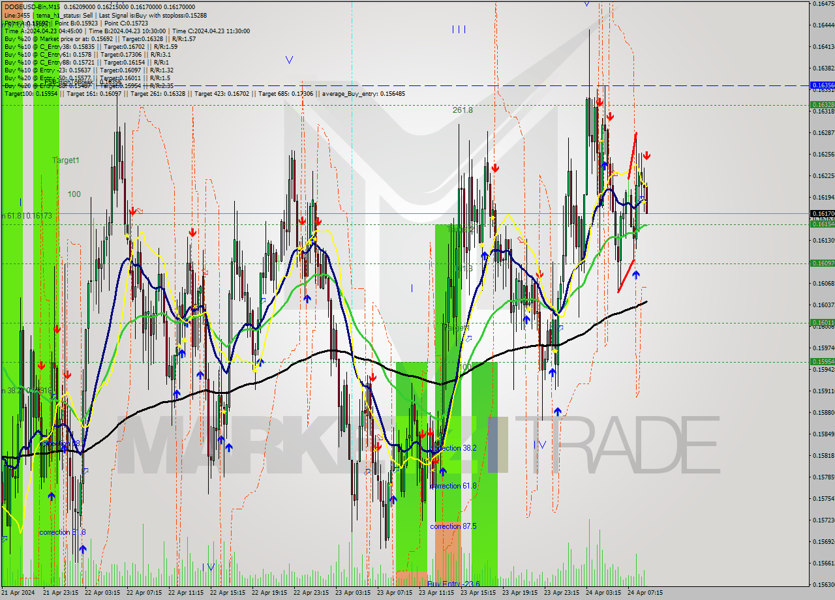Click the green 0.16154 price tag
This screenshot has width=835, height=600.
click(x=822, y=224)
